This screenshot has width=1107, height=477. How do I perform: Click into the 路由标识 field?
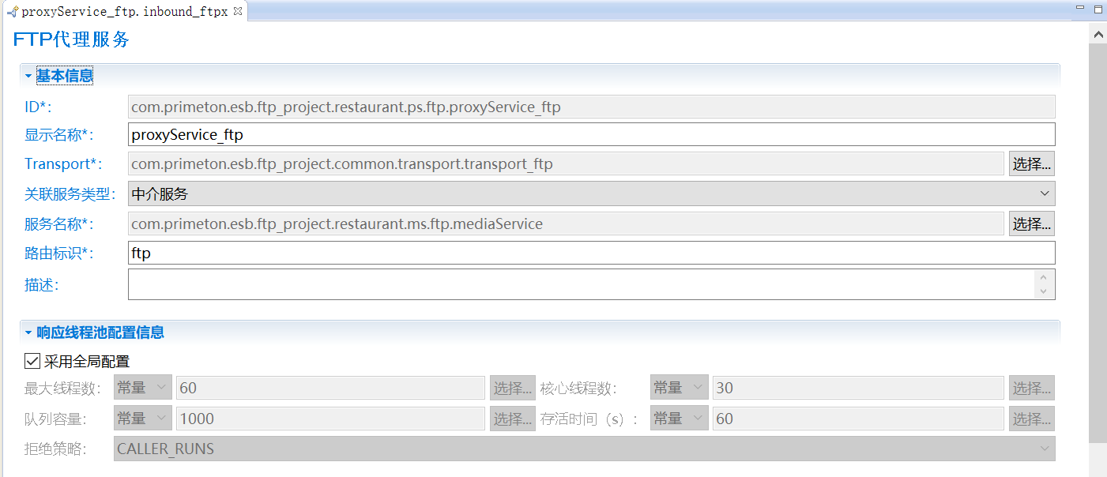tap(591, 254)
